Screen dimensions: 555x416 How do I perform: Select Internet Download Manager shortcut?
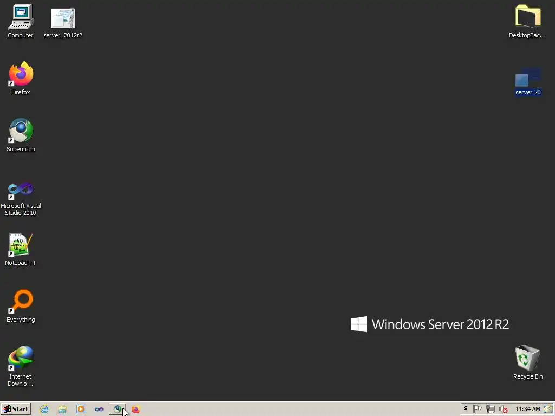[x=21, y=366]
